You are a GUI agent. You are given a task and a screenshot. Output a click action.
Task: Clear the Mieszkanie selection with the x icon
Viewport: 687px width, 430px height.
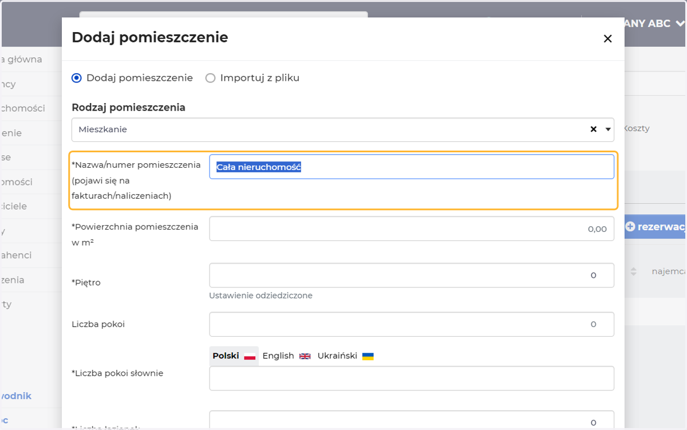coord(594,129)
